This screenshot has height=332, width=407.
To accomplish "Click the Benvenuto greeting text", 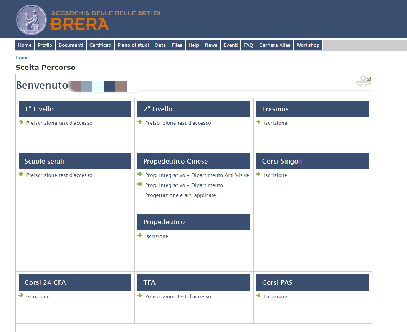I will coord(42,85).
